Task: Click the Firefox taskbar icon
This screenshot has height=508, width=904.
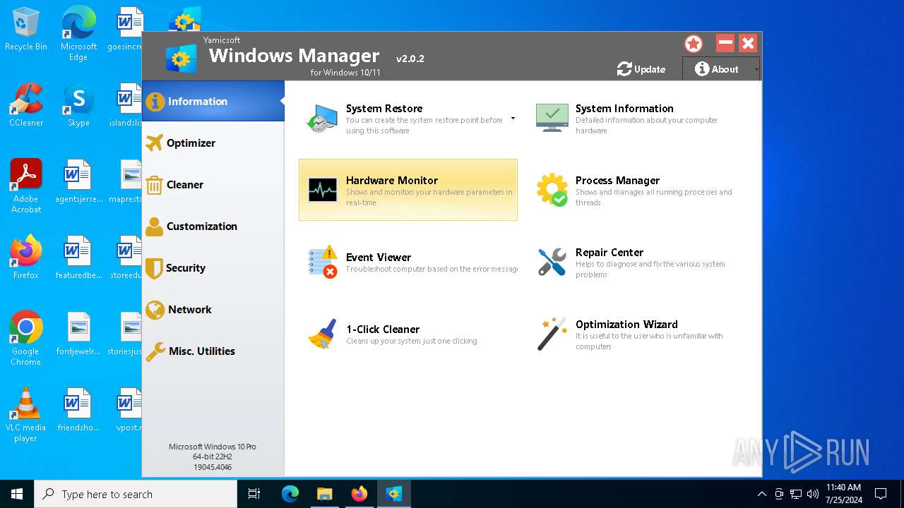Action: click(359, 494)
